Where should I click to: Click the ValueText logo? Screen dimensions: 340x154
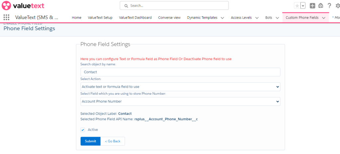coord(23,6)
